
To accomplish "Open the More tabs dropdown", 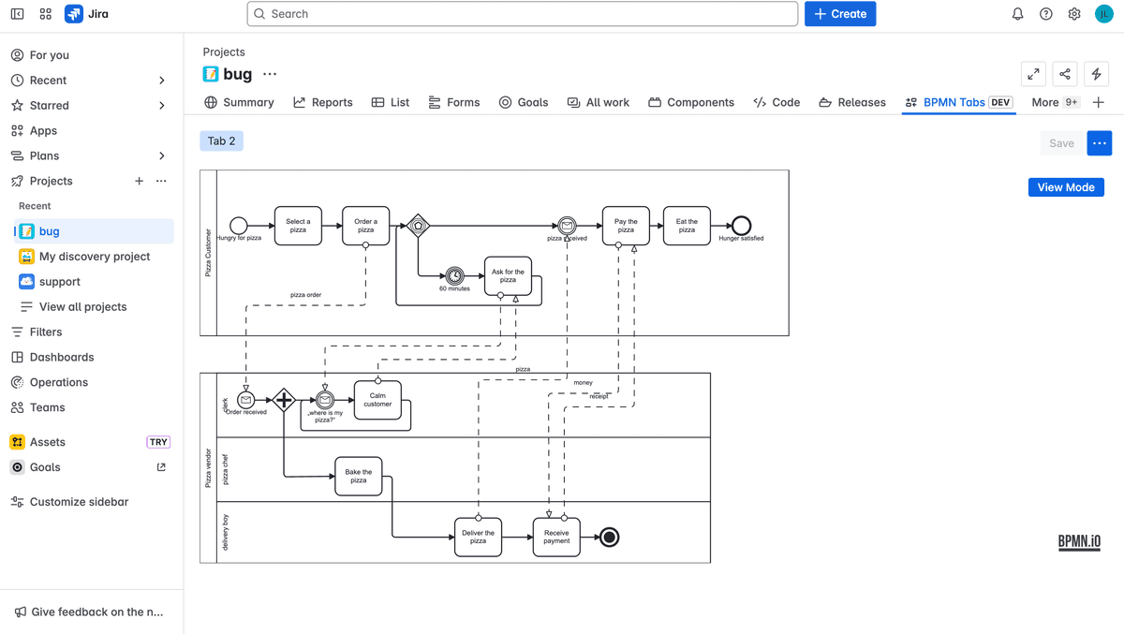I will [1055, 102].
